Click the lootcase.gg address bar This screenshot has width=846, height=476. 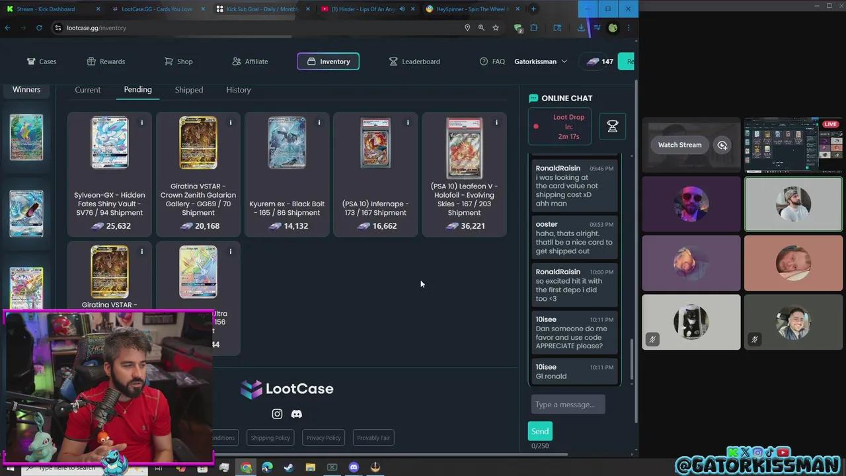click(x=258, y=28)
